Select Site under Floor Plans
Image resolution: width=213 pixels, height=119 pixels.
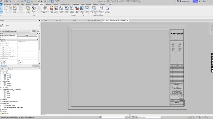point(8,79)
